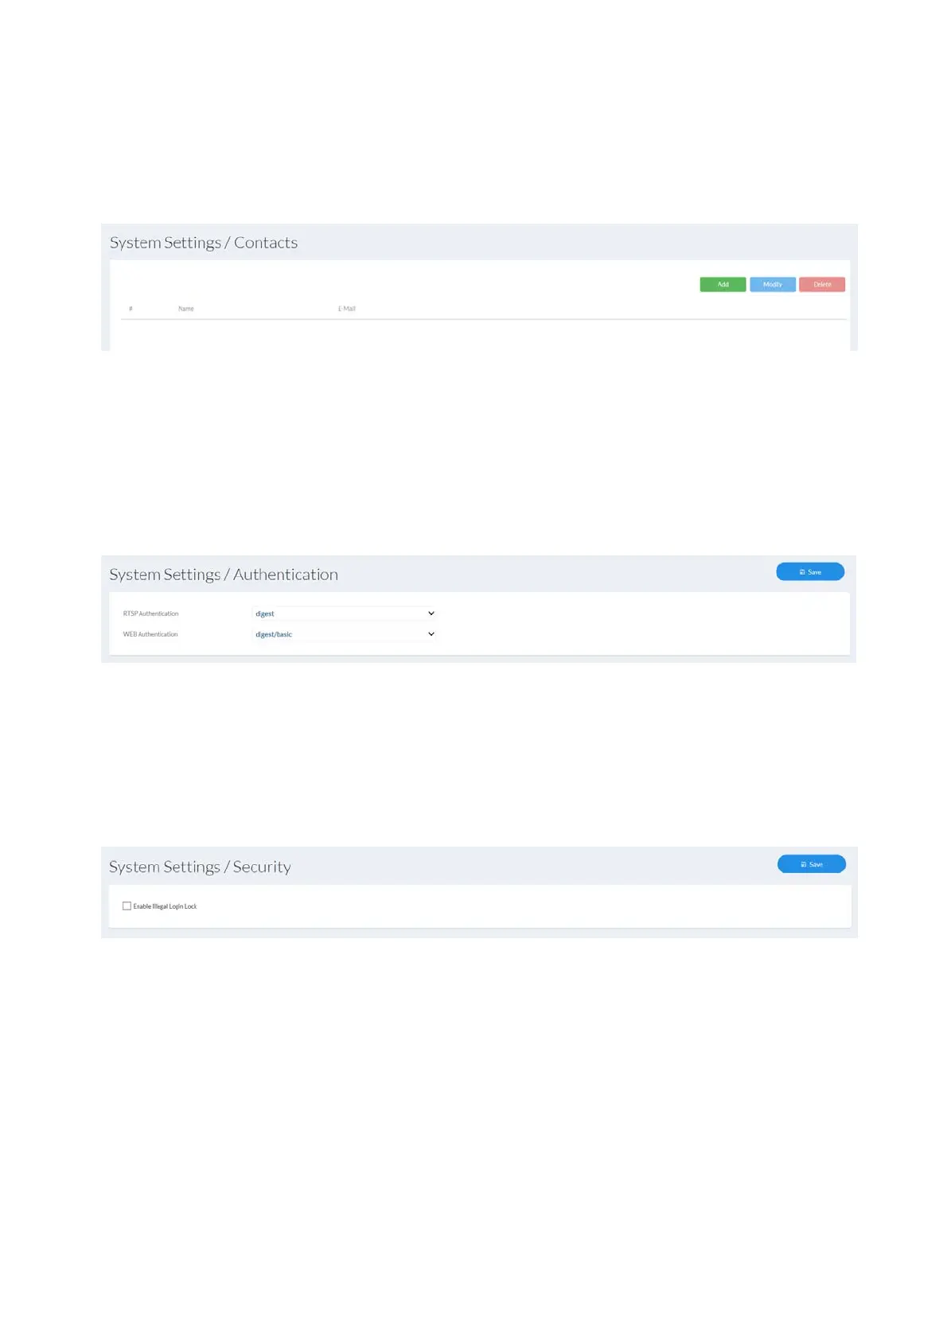Click the WEB Authentication label
The image size is (947, 1340).
click(x=150, y=634)
